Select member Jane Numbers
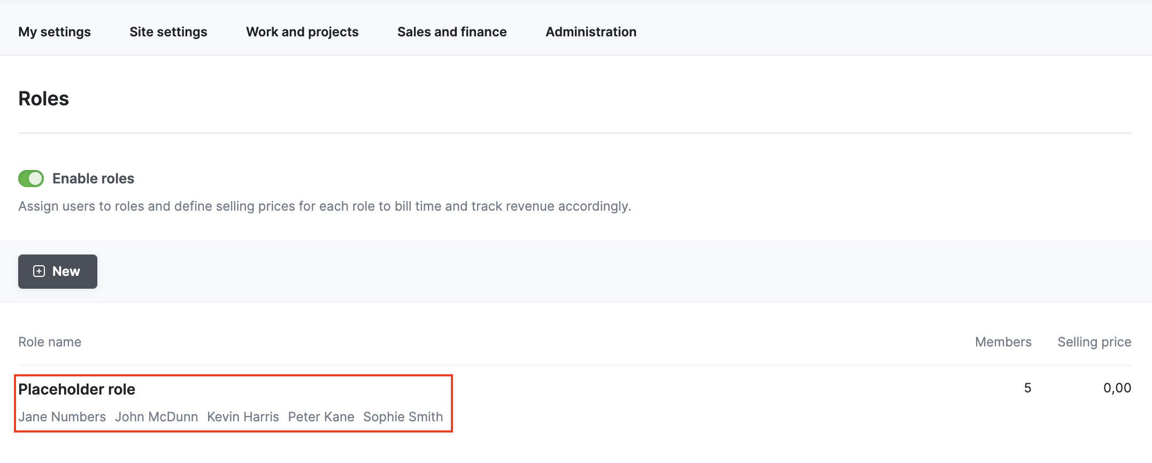The height and width of the screenshot is (463, 1152). tap(62, 417)
